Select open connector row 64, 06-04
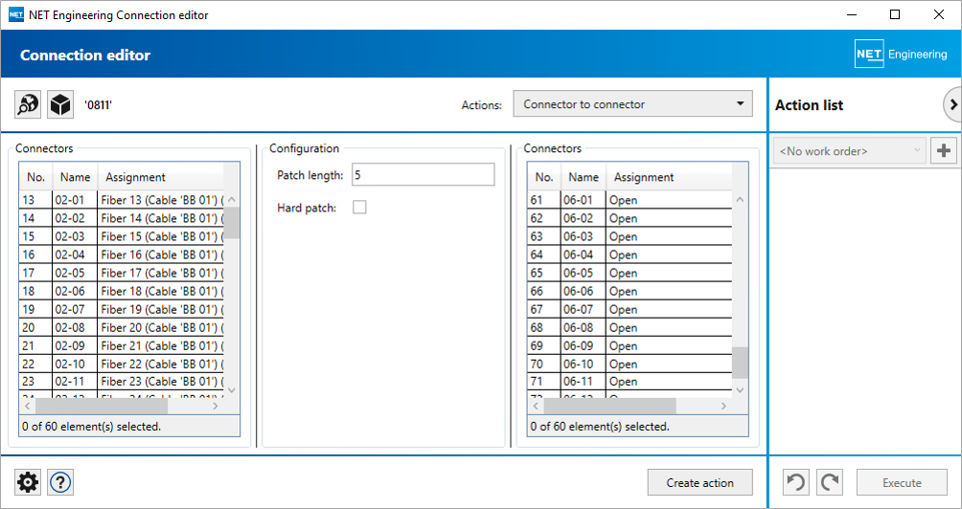This screenshot has height=509, width=962. pos(630,254)
